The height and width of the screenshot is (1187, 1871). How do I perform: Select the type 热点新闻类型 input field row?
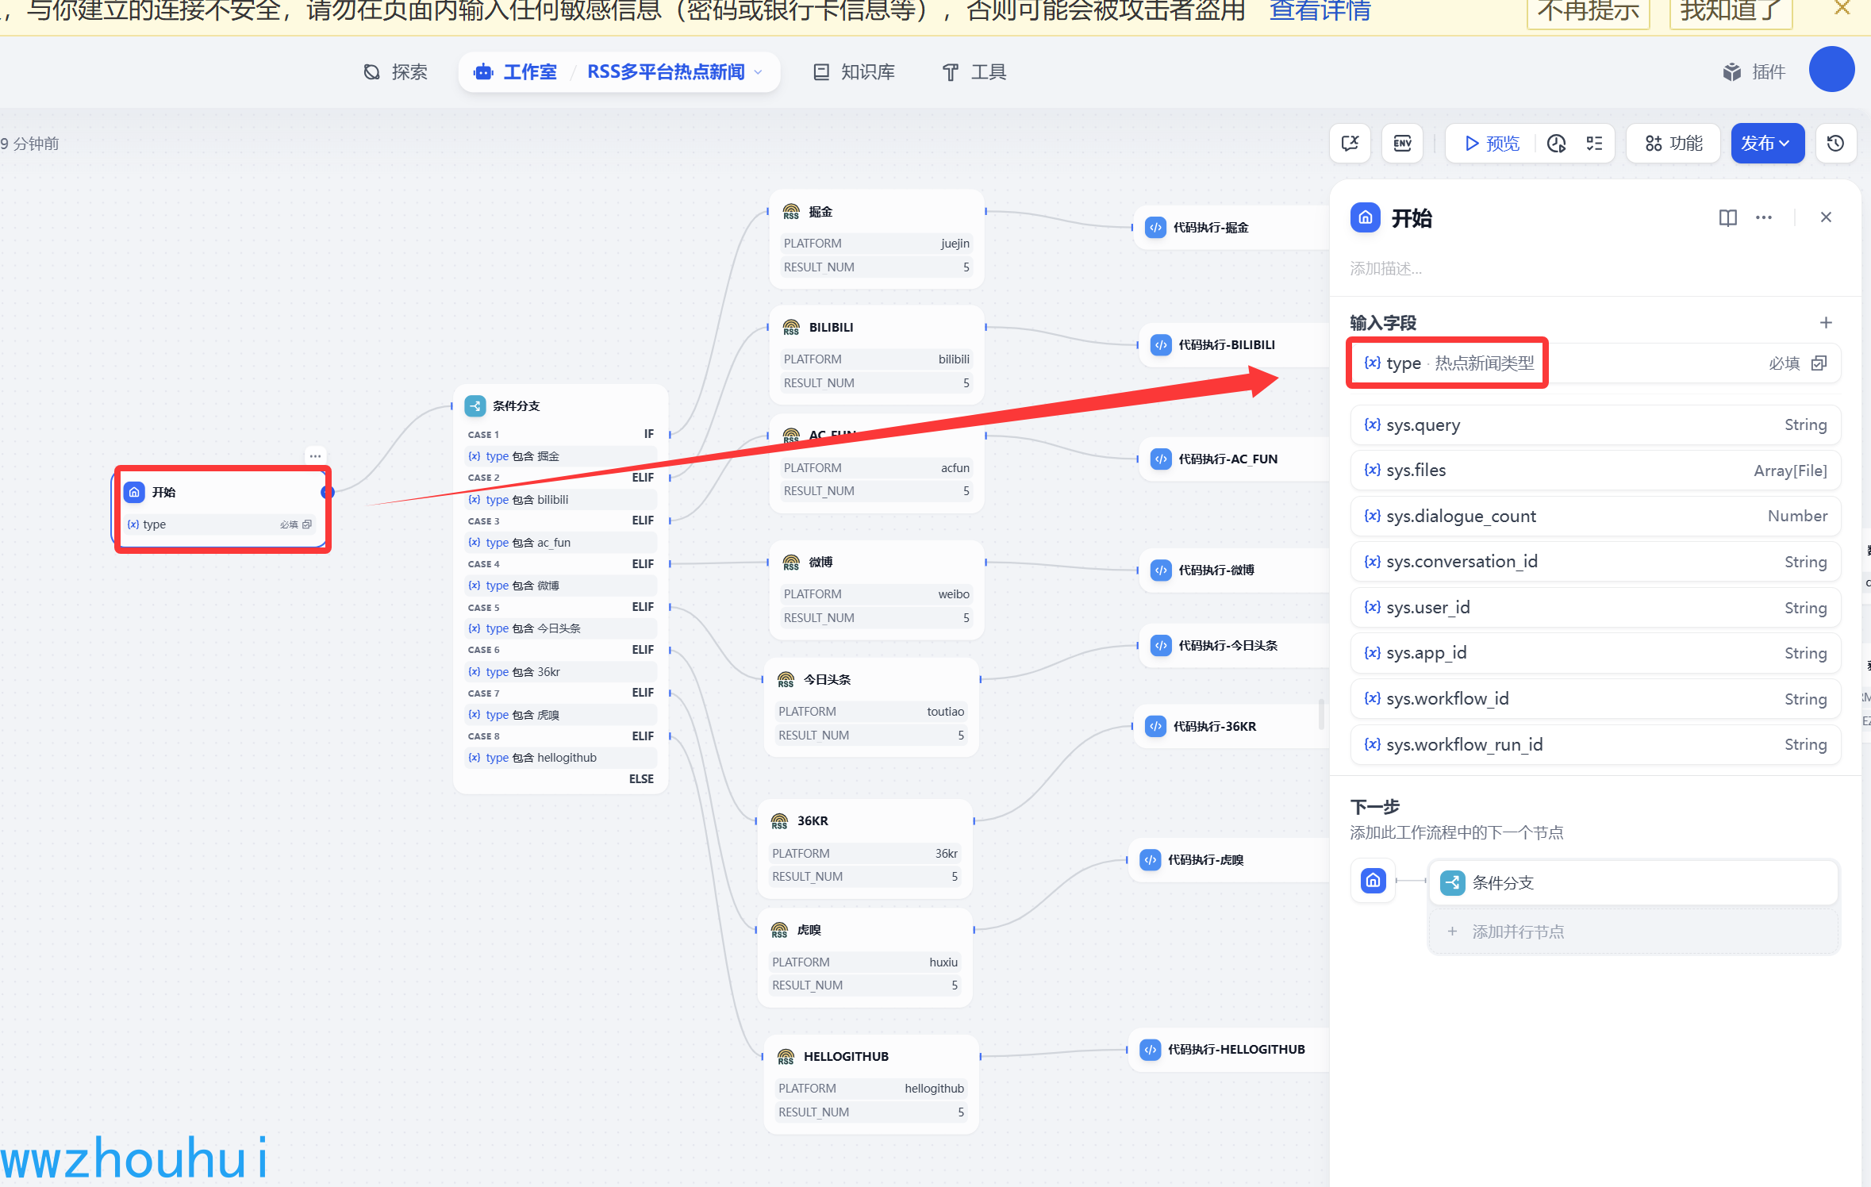1595,363
